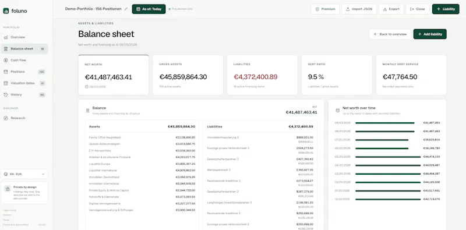Click Vermögensverwaltung & Stiftungen row
466x230 pixels.
coord(142,210)
